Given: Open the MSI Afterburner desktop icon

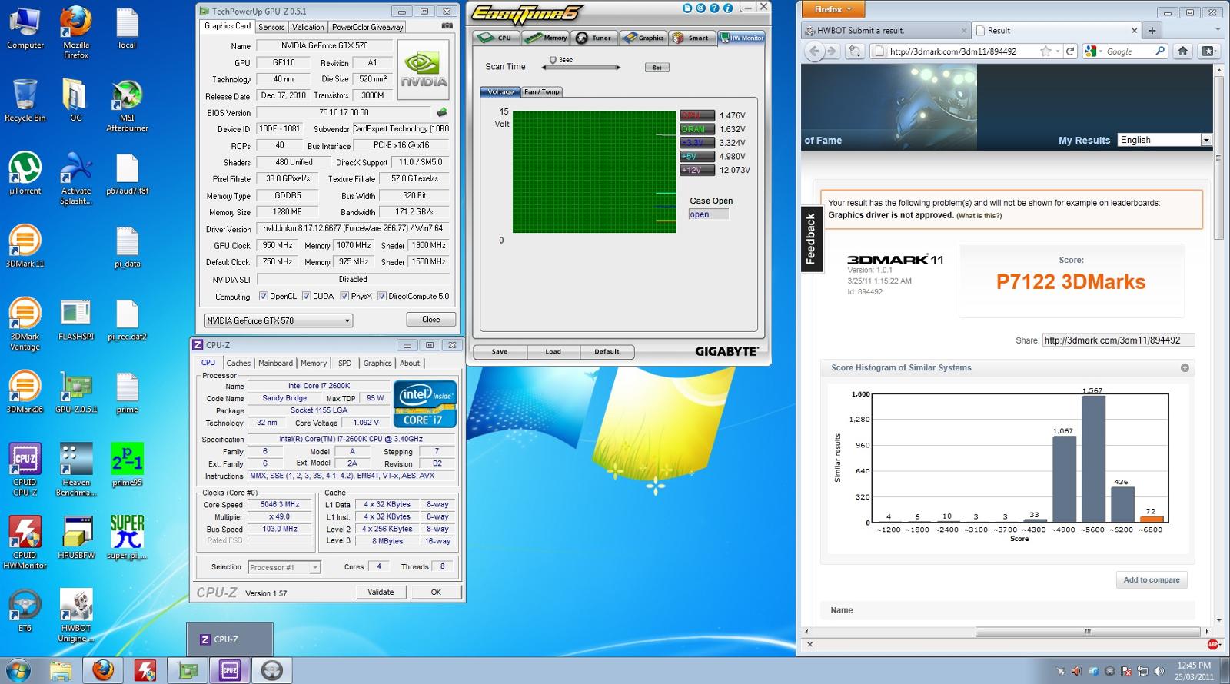Looking at the screenshot, I should [127, 105].
